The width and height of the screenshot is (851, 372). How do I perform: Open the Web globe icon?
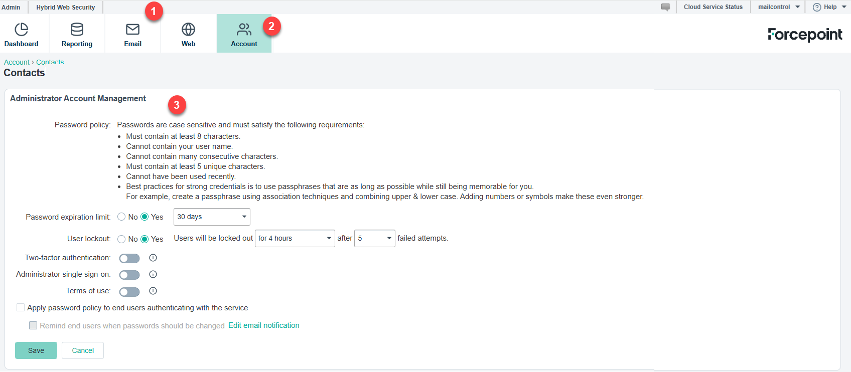[x=188, y=30]
